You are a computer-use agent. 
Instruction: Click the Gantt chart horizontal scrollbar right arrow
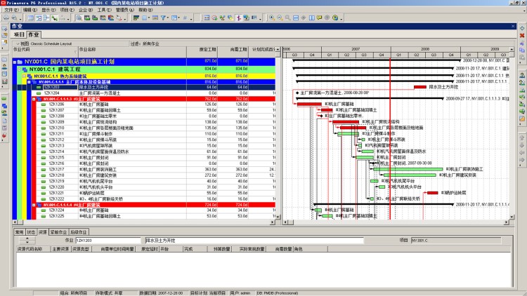pos(507,222)
